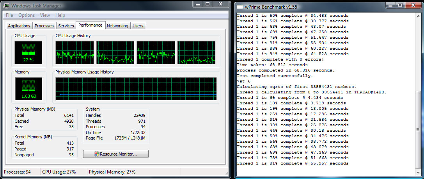Click the CPU Usage 27 % gauge
This screenshot has height=179, width=424.
[28, 52]
